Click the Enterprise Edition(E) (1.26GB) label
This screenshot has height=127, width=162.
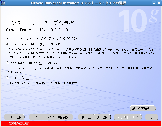(35, 44)
